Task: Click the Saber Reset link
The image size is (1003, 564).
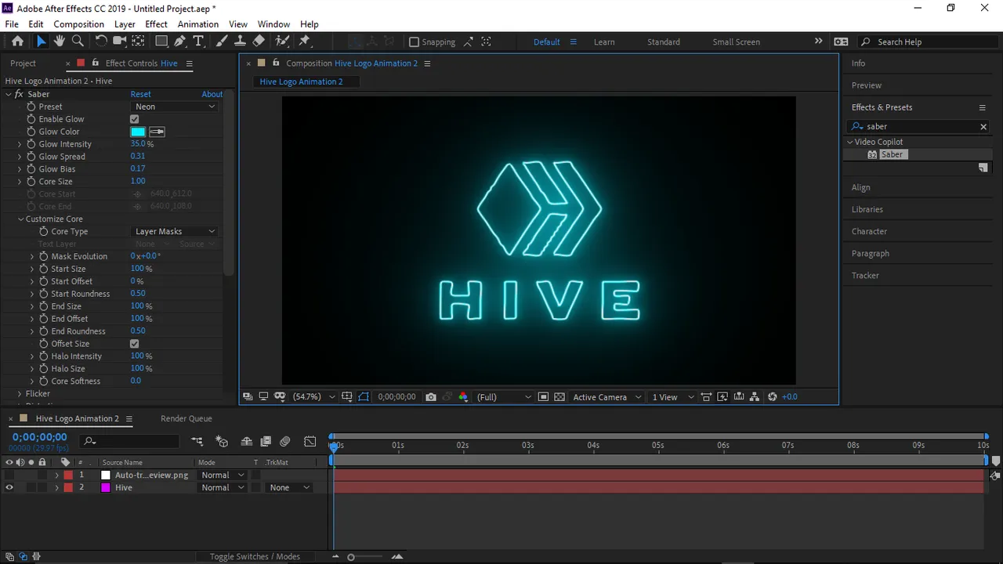Action: pos(141,94)
